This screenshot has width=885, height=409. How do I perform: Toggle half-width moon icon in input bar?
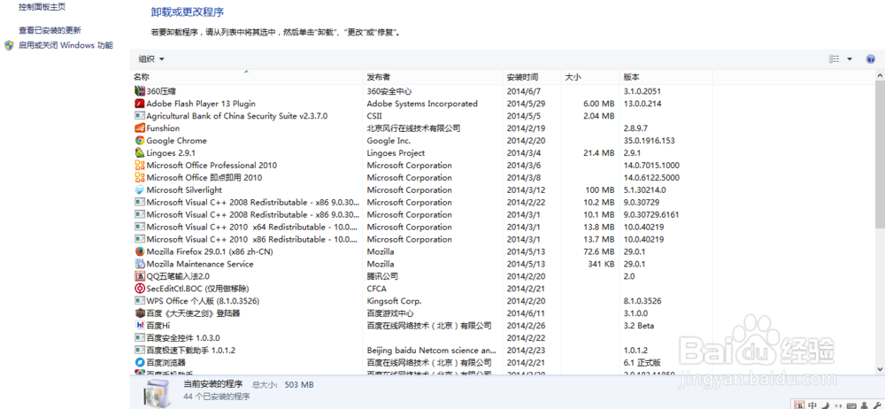[825, 405]
